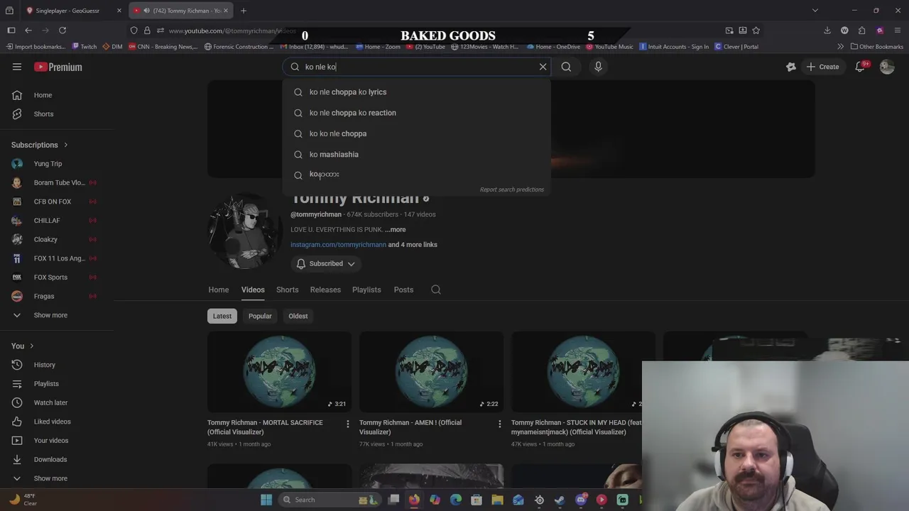Open the Windows Start menu

pos(266,500)
